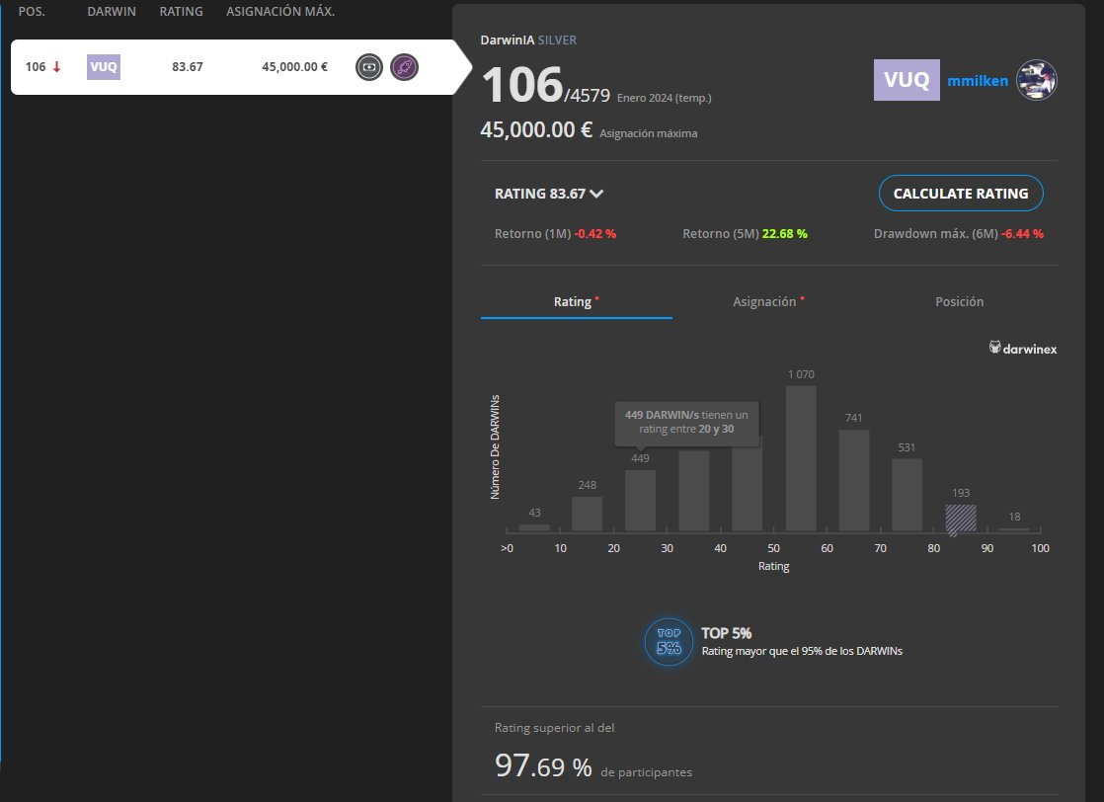
Task: Click the RATING column header
Action: 181,11
